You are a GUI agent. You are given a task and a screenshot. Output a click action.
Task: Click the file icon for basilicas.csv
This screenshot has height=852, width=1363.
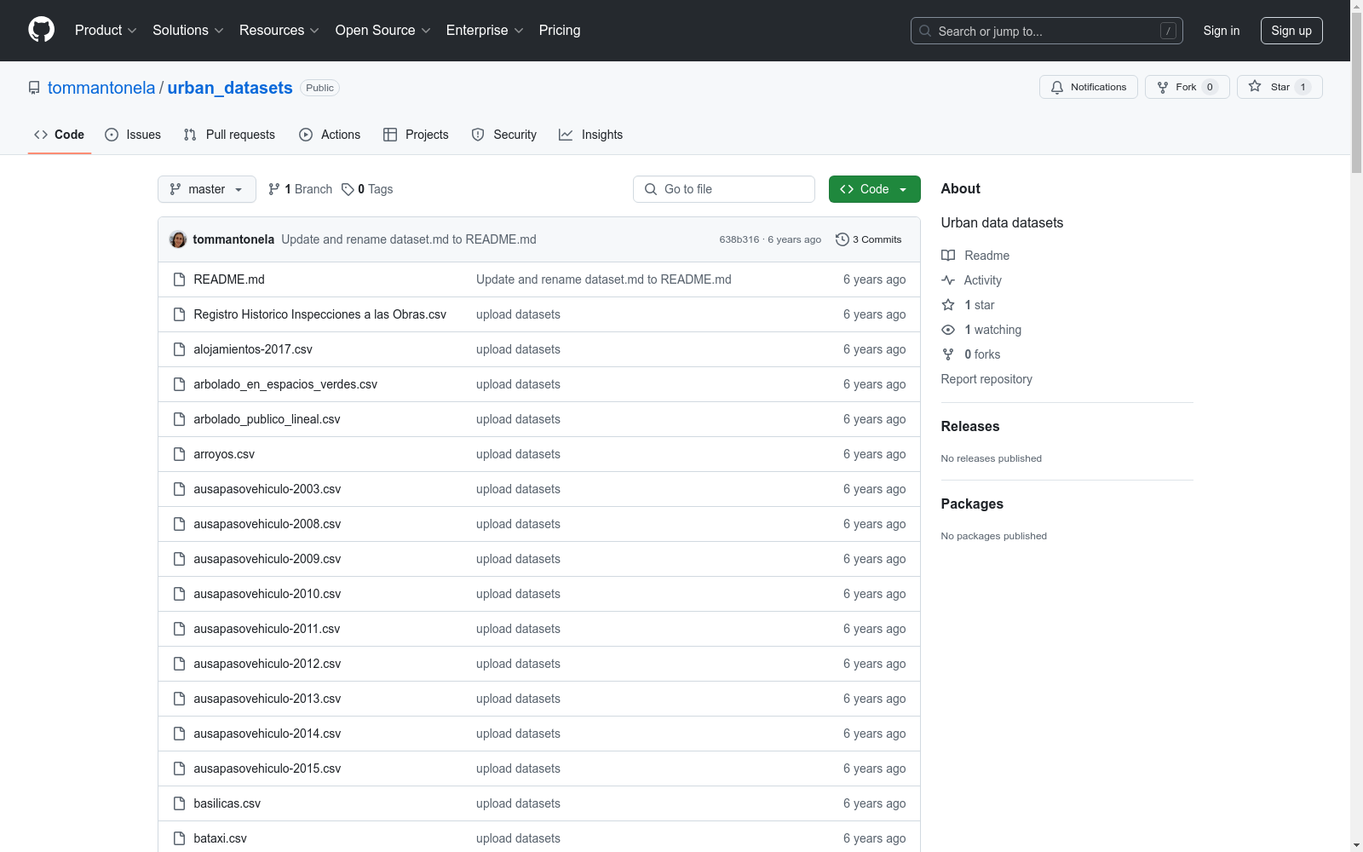tap(179, 803)
